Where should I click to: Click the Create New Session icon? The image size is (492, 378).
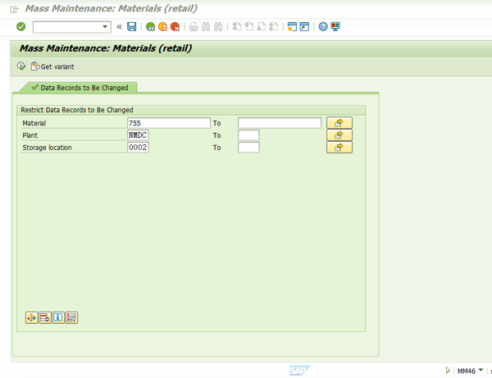pyautogui.click(x=292, y=27)
